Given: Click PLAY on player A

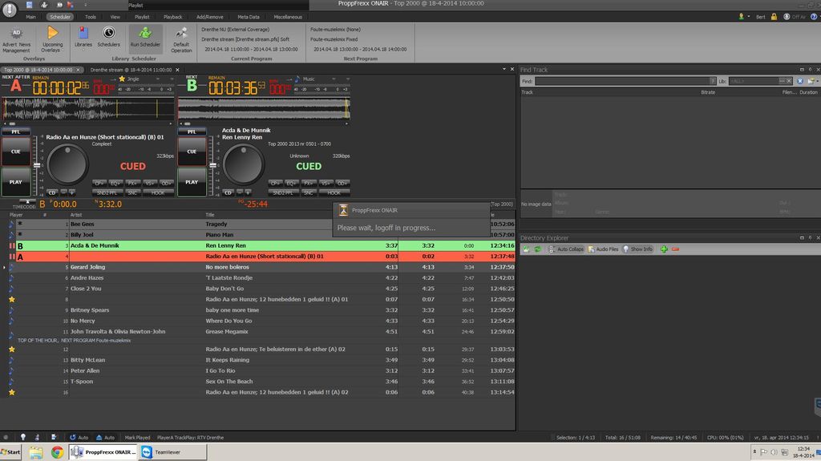Looking at the screenshot, I should coord(16,182).
